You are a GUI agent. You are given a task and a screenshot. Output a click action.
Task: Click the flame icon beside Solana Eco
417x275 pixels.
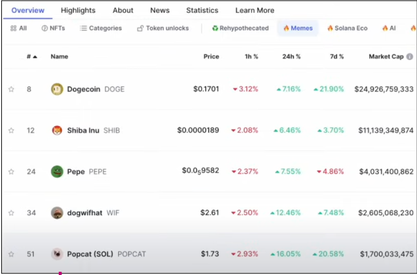(330, 28)
